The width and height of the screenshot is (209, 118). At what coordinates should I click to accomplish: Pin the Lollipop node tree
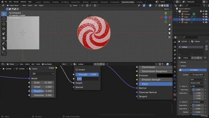107,64
